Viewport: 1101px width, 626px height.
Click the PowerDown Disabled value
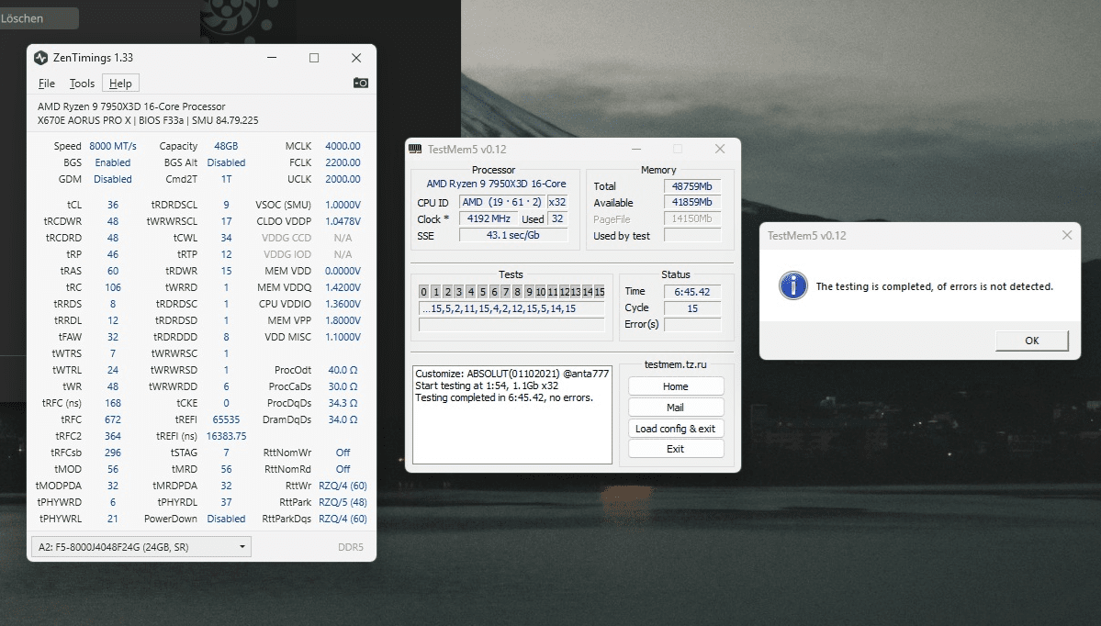pyautogui.click(x=226, y=519)
